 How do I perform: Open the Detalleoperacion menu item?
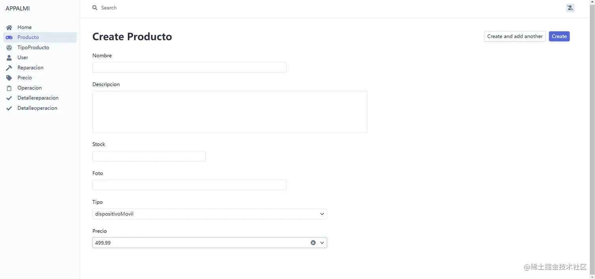tap(37, 108)
